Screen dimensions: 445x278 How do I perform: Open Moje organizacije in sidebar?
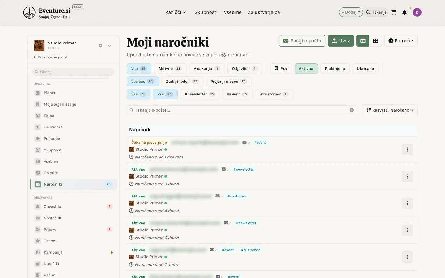[x=73, y=104]
